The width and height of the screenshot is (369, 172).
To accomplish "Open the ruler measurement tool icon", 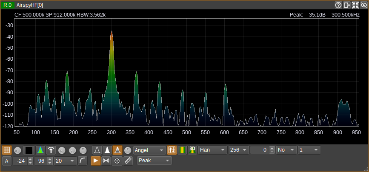I will tap(128, 161).
